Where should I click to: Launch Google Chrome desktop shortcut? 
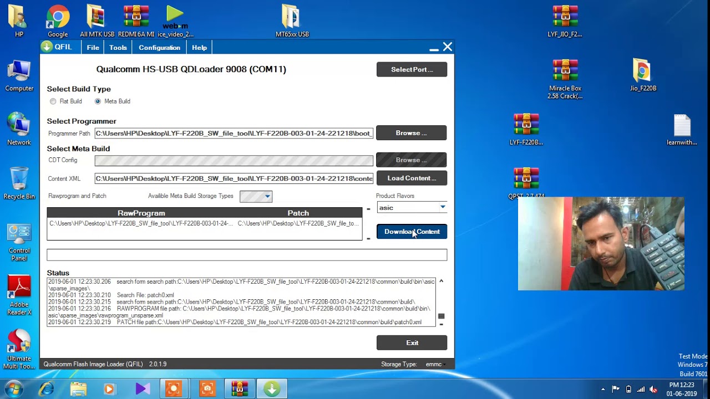tap(58, 21)
